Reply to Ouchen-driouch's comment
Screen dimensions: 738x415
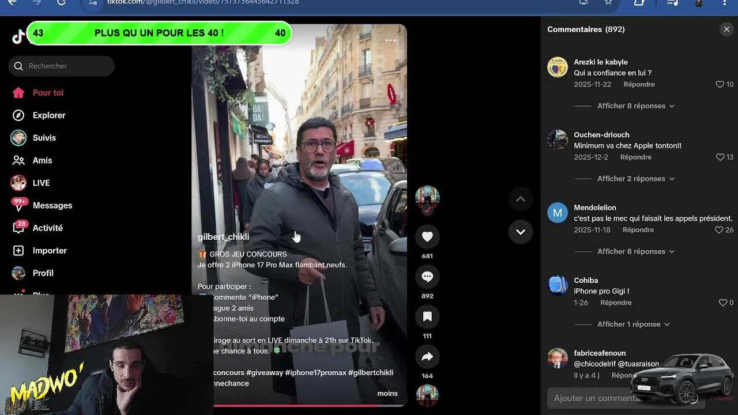pyautogui.click(x=635, y=157)
